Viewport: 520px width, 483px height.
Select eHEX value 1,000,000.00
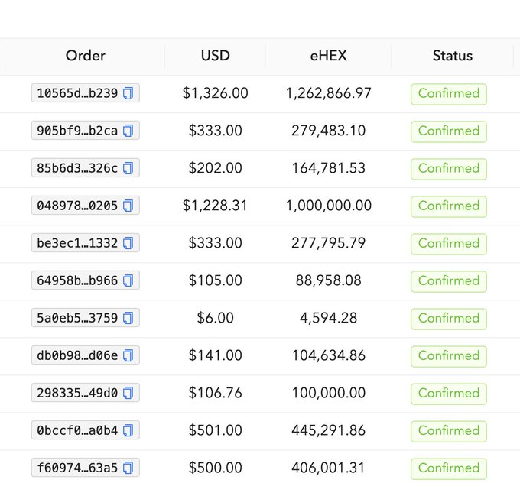[328, 206]
